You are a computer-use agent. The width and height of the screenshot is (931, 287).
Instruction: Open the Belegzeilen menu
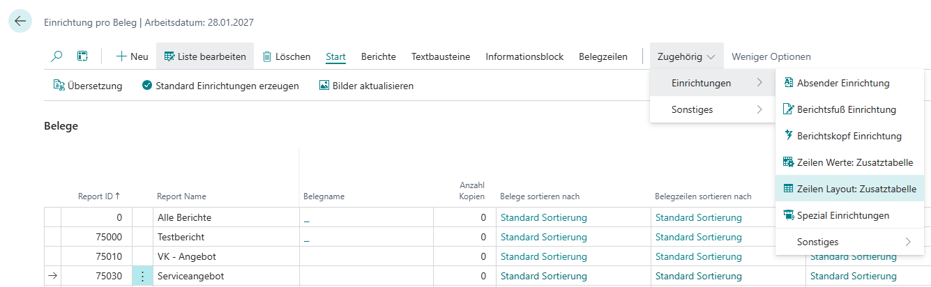click(x=603, y=56)
